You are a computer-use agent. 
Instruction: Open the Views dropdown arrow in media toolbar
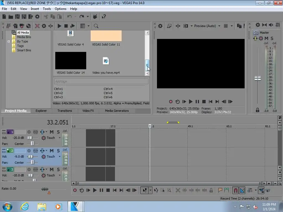tap(88, 26)
